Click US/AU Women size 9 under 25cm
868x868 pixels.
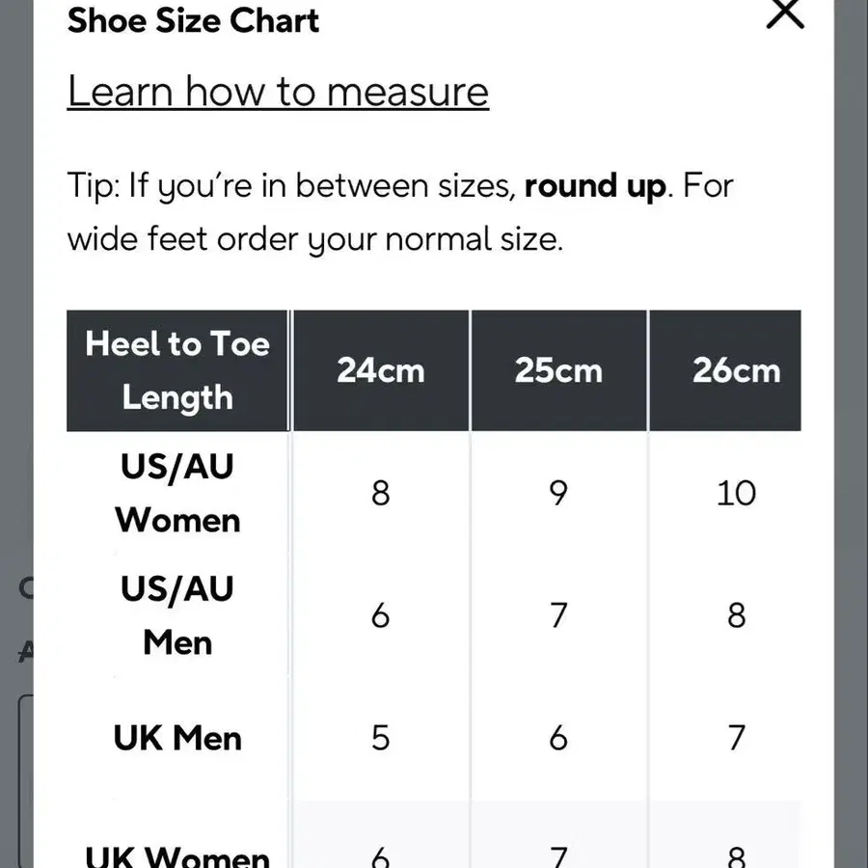558,494
